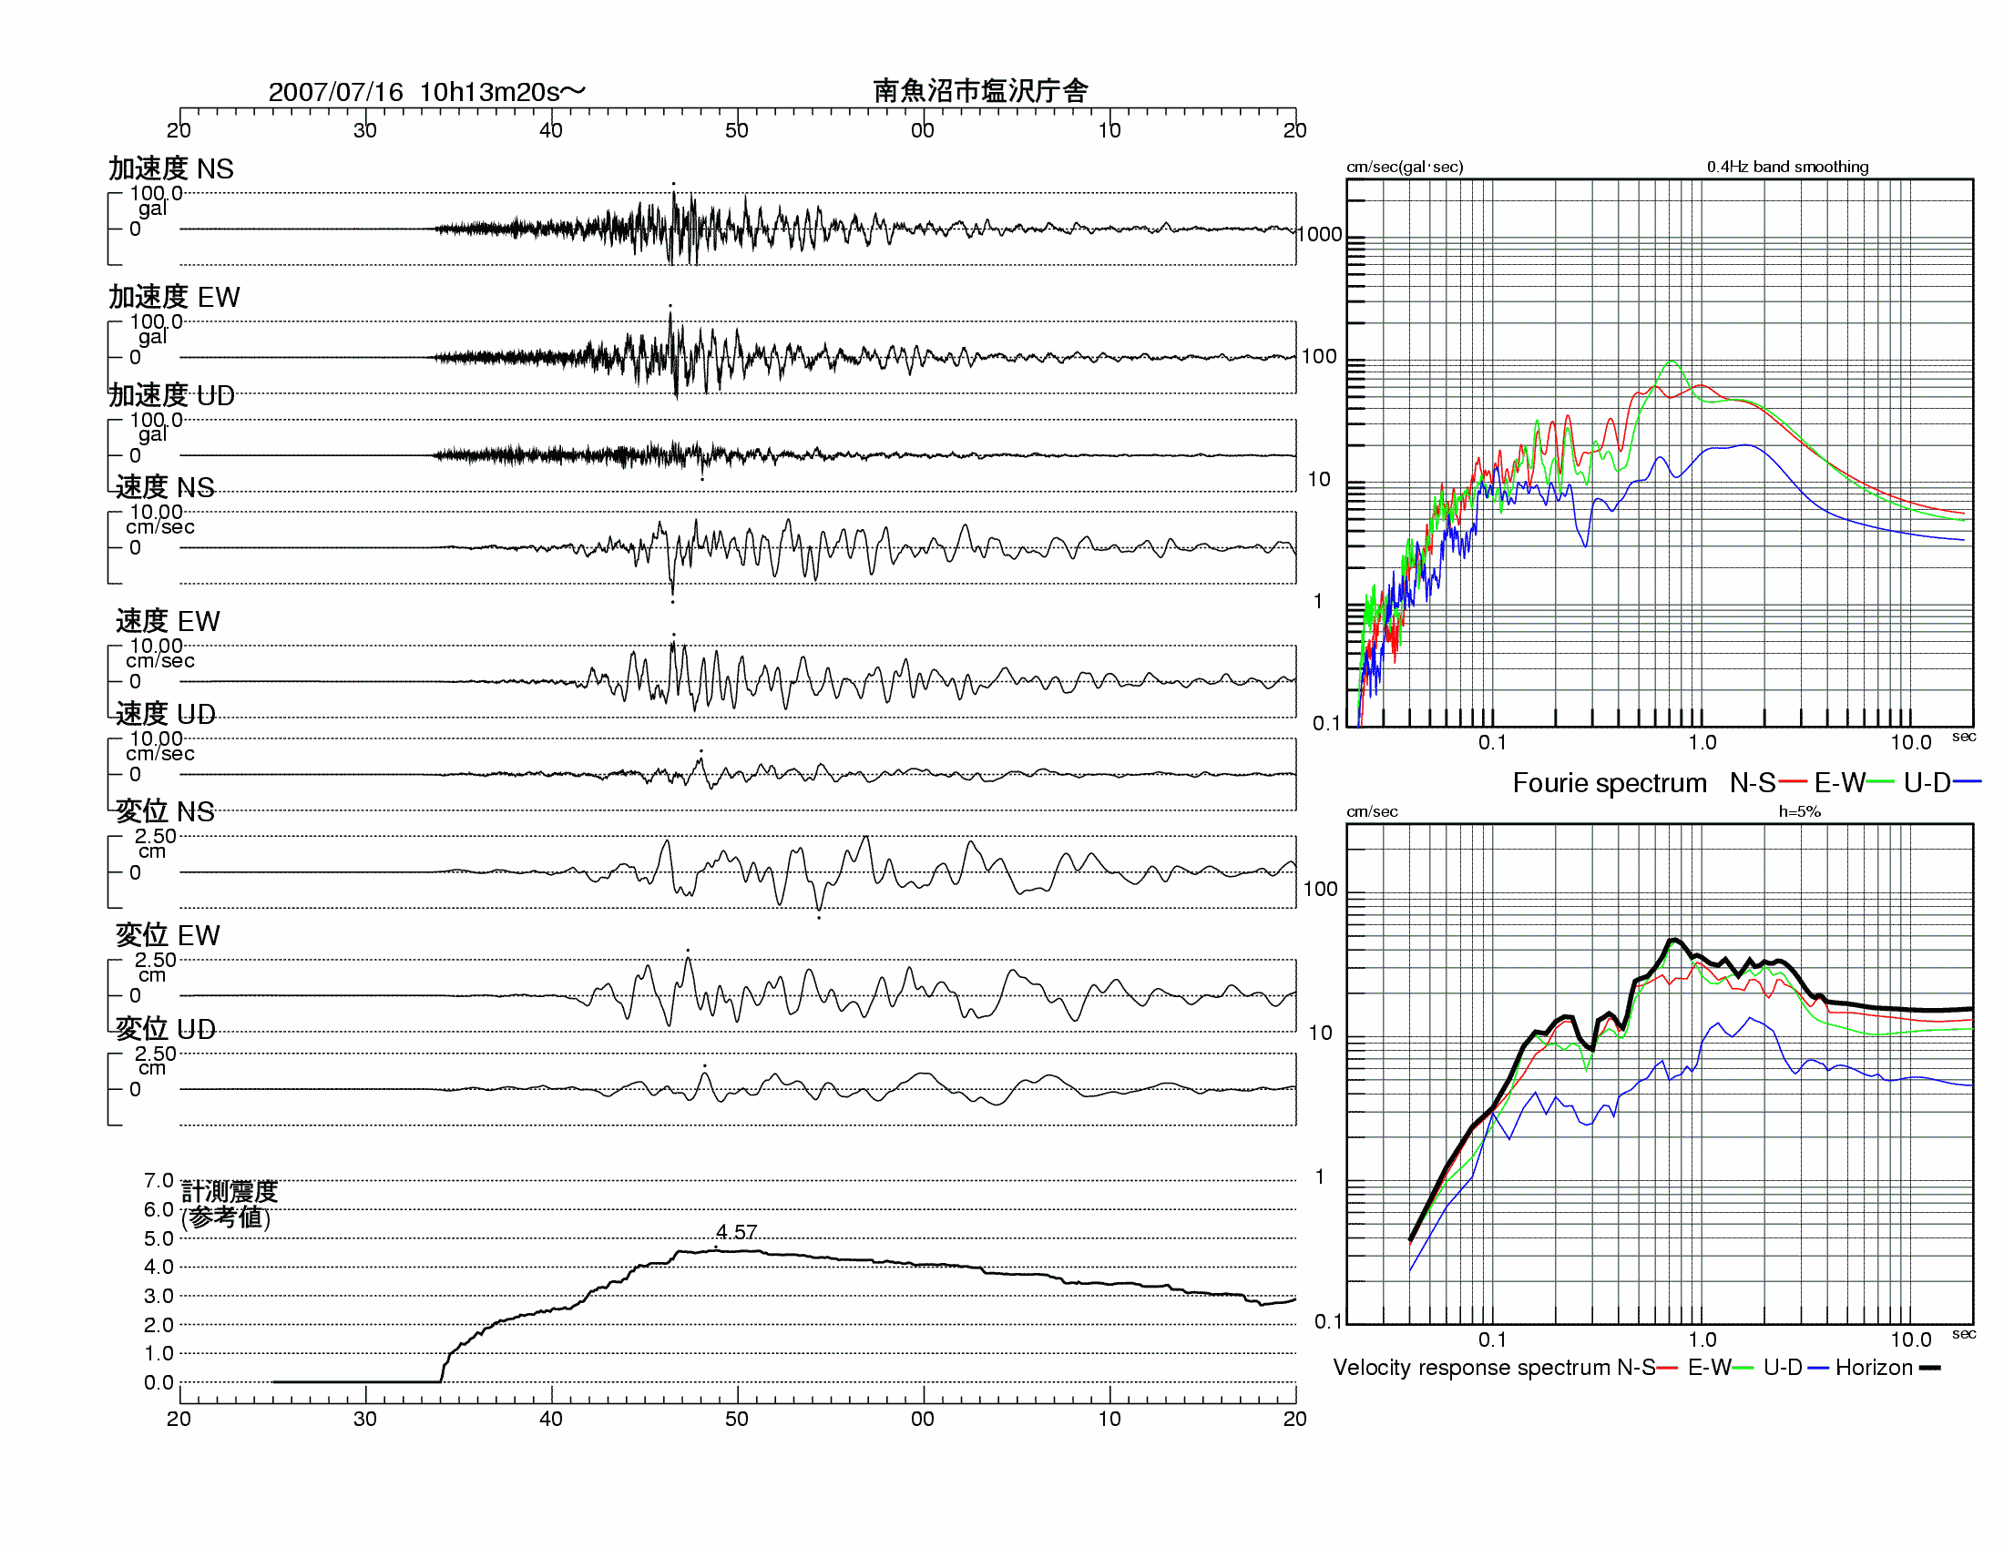Click the 50 tick on top time axis
Viewport: 2004px width, 1548px height.
(736, 130)
